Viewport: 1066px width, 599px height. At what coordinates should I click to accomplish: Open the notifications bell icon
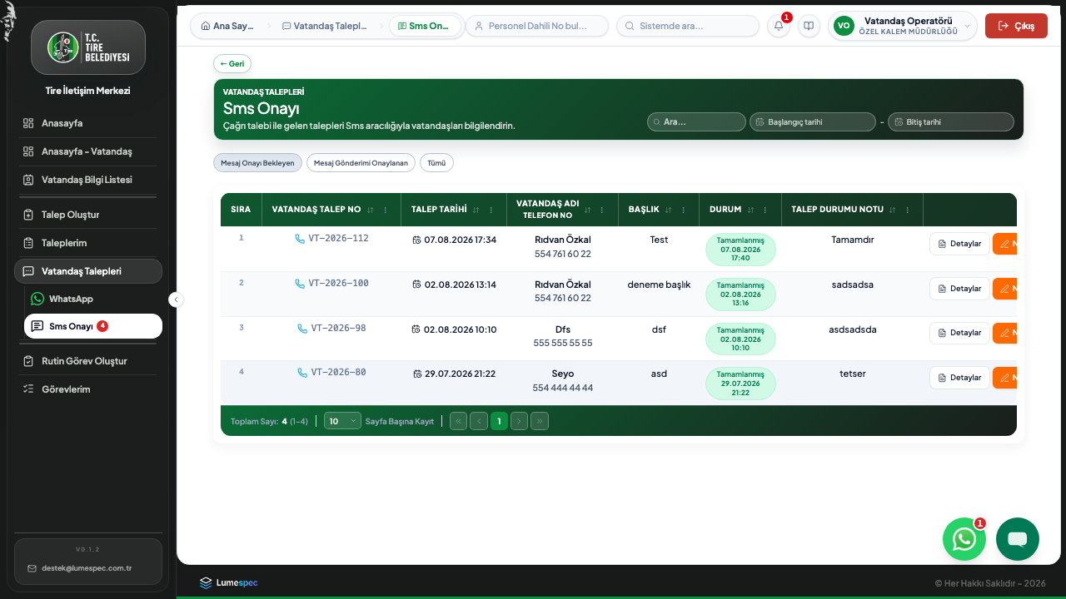(x=779, y=26)
